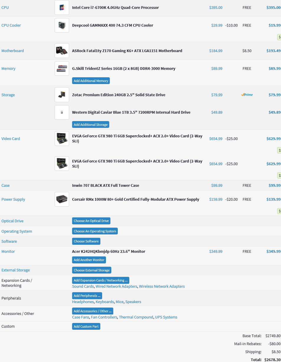The width and height of the screenshot is (281, 362).
Task: Click the Speakers link
Action: point(133,302)
